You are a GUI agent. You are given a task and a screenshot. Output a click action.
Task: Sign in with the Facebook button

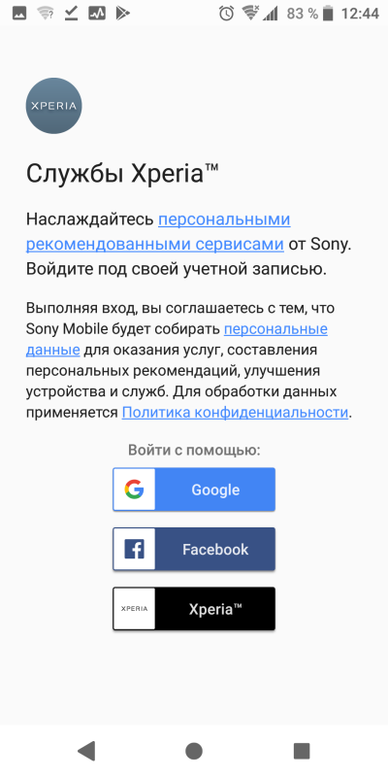[x=194, y=549]
